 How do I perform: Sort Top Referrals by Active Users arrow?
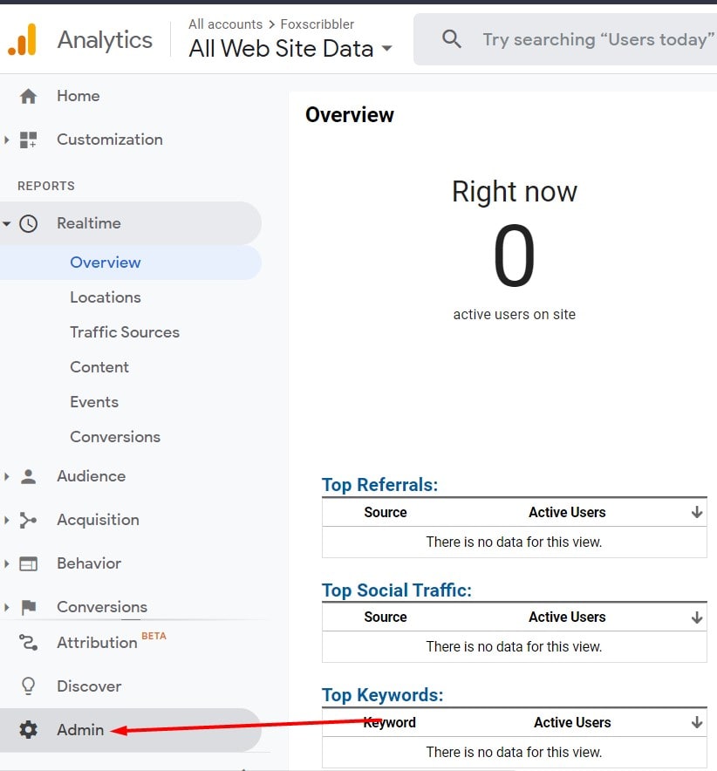[696, 512]
